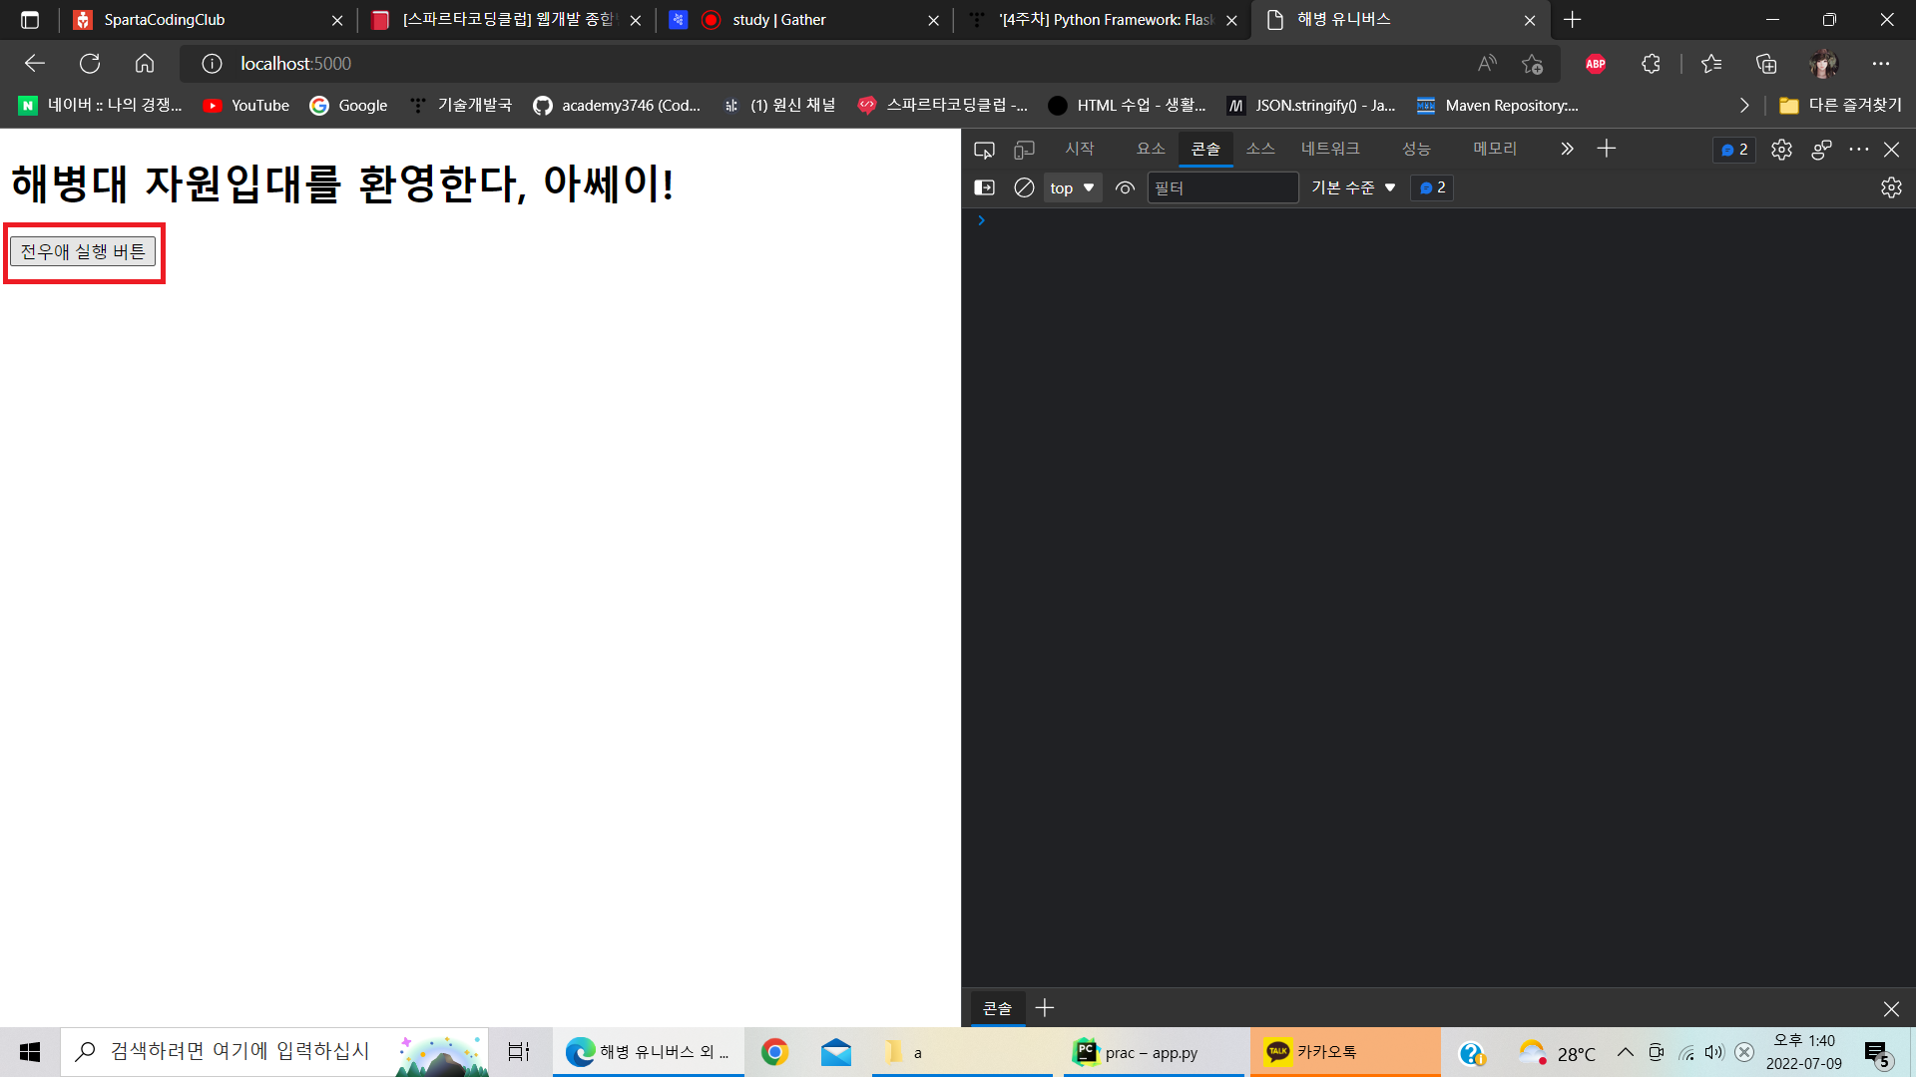Click the inspect element picker icon
This screenshot has height=1077, width=1916.
984,150
